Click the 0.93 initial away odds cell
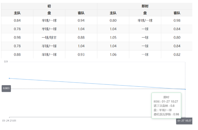The height and width of the screenshot is (130, 198). pos(81,54)
